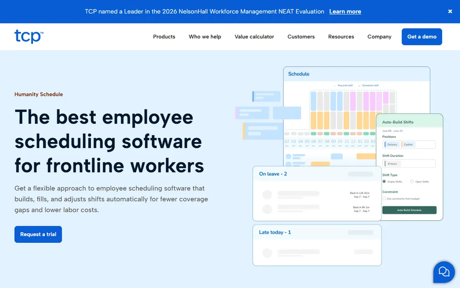This screenshot has width=460, height=288.
Task: Click the Cashier position tag
Action: click(407, 144)
